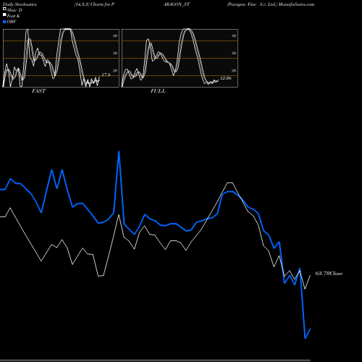Click the Fast K legend swatch
The image size is (362, 362).
point(4,14)
